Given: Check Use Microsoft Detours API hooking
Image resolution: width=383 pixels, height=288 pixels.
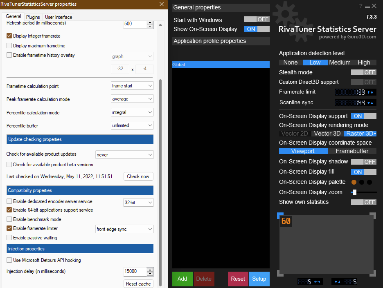Looking at the screenshot, I should [9, 260].
